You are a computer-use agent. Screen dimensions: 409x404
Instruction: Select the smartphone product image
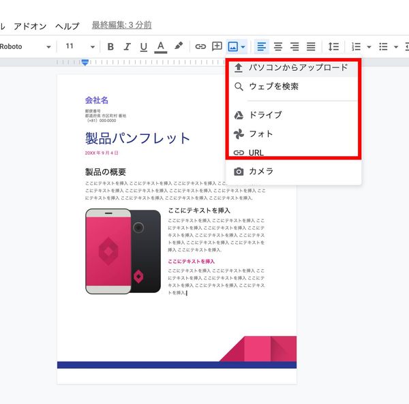tap(123, 251)
